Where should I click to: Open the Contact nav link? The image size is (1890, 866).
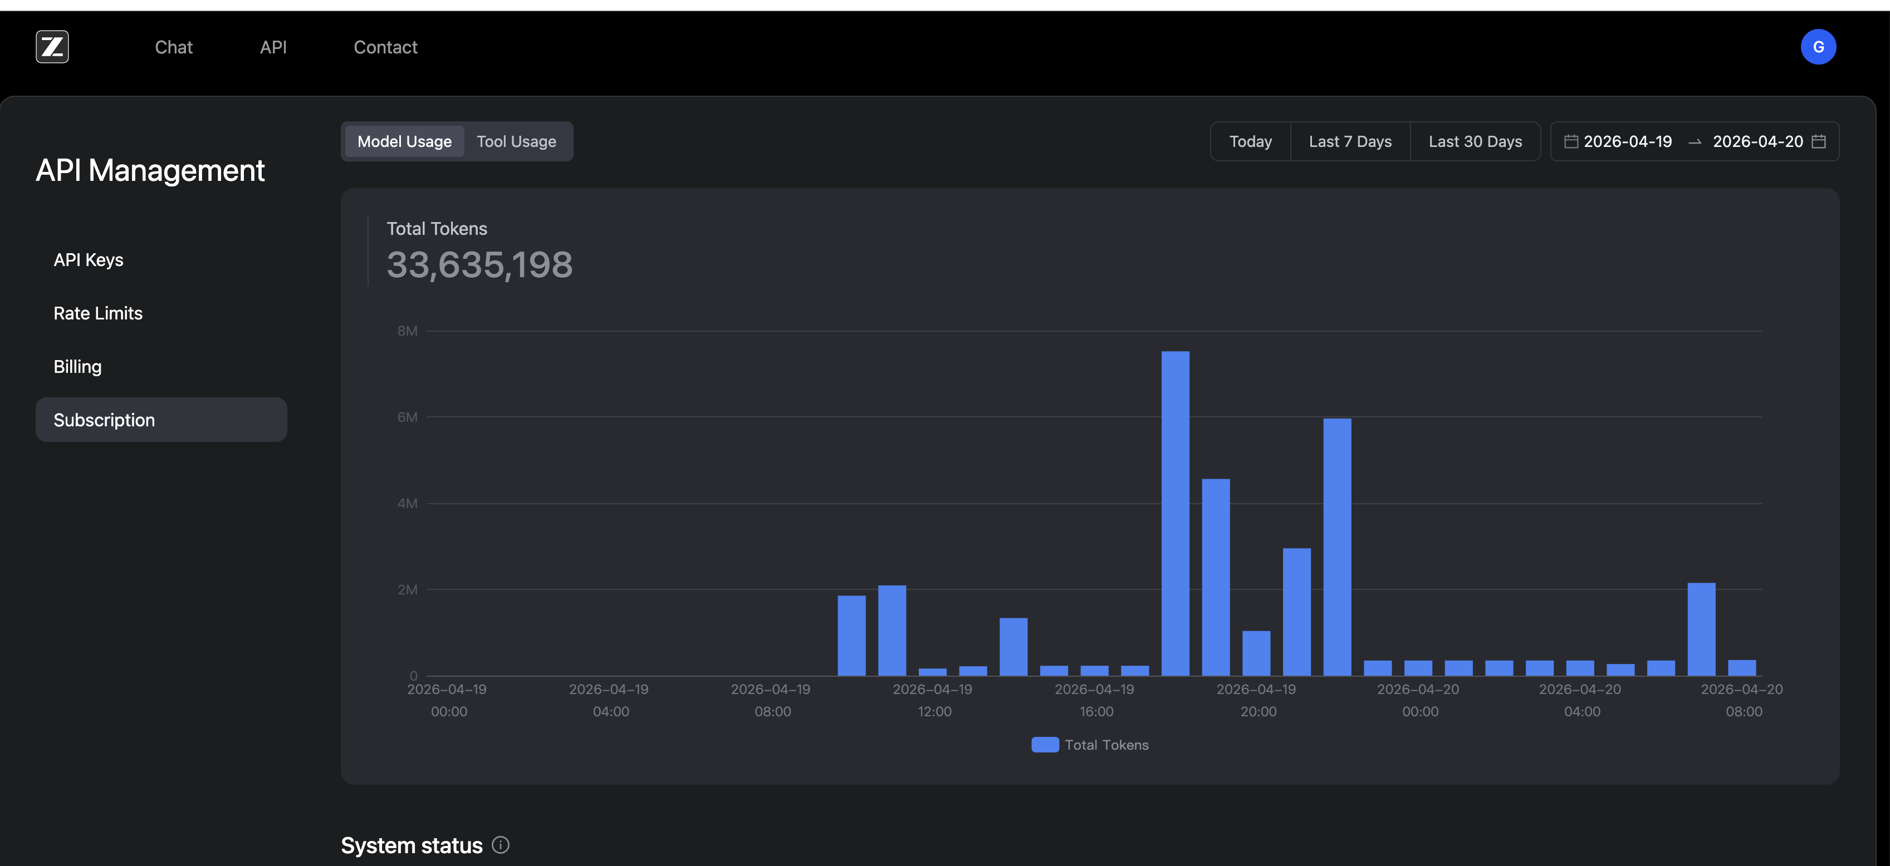pyautogui.click(x=385, y=47)
